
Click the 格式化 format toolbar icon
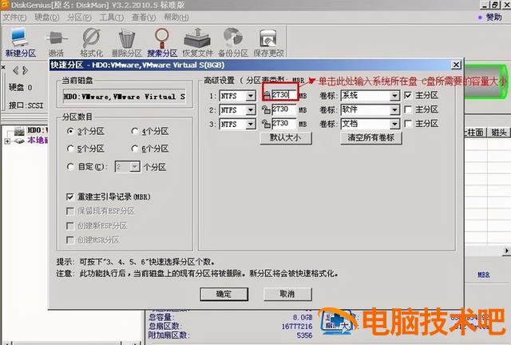tap(91, 40)
